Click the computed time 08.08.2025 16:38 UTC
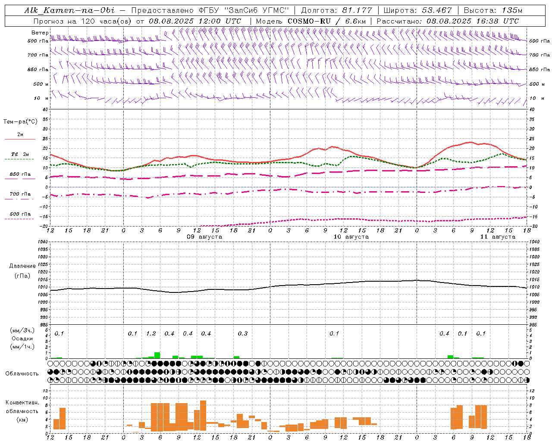Screen dimensions: 552x441 coord(473,21)
